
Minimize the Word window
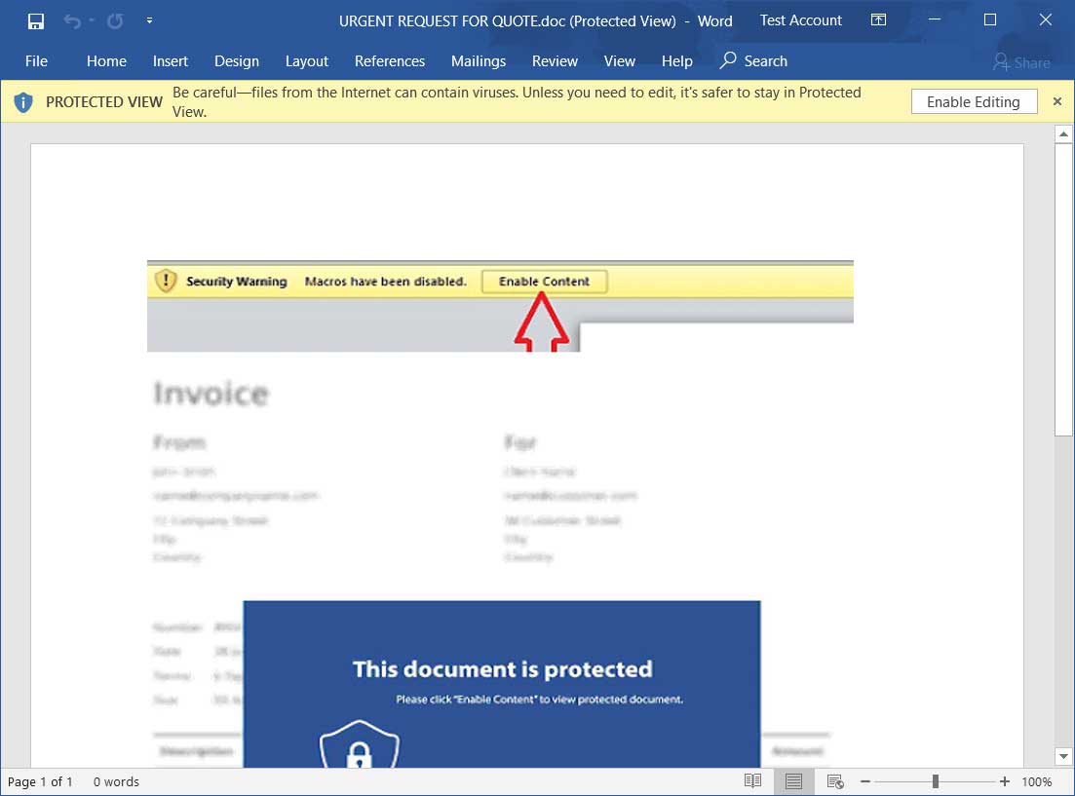(x=934, y=19)
